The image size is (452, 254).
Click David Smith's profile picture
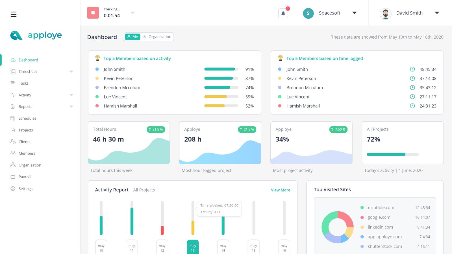(385, 14)
